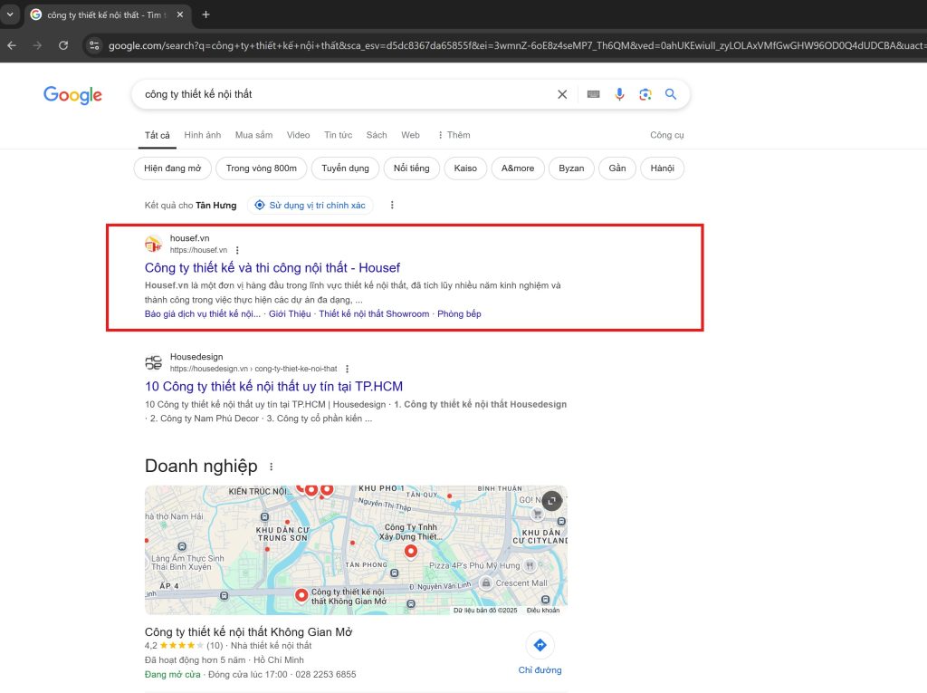Apply the Trong vòng 800m filter chip
Image resolution: width=927 pixels, height=693 pixels.
(x=262, y=168)
